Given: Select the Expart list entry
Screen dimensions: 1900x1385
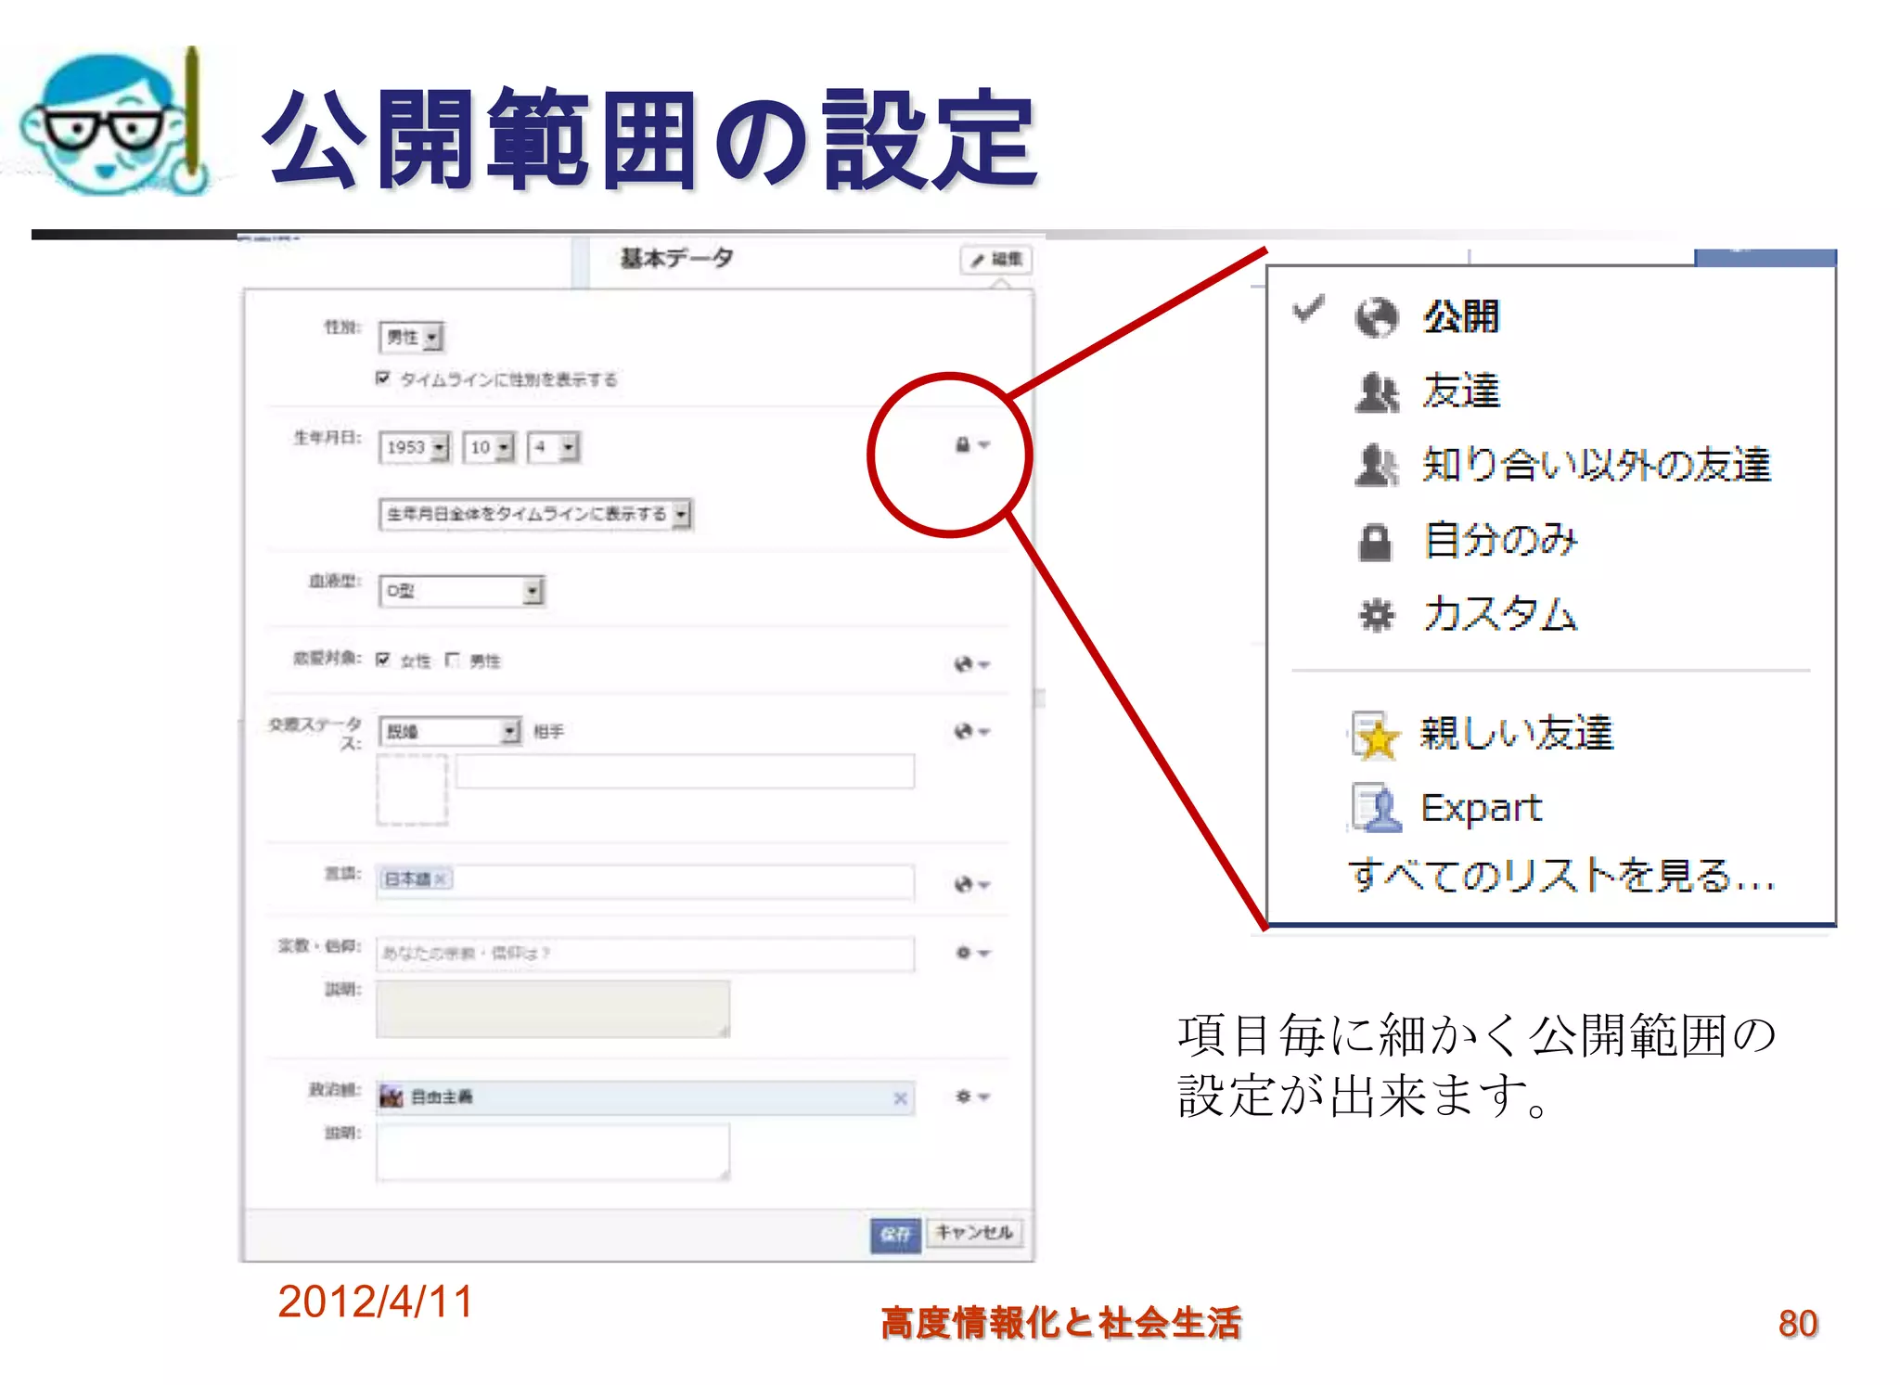Looking at the screenshot, I should (1481, 809).
